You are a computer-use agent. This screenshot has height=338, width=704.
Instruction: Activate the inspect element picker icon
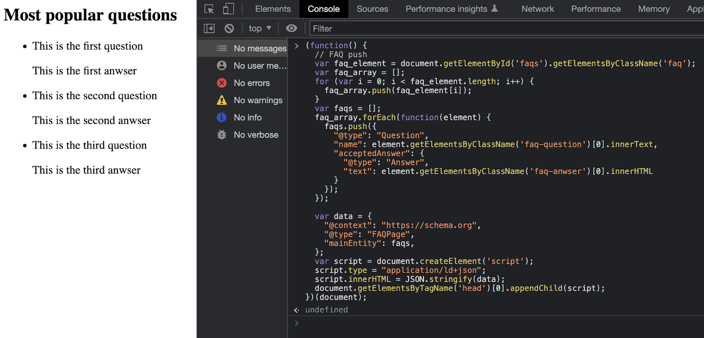point(209,9)
